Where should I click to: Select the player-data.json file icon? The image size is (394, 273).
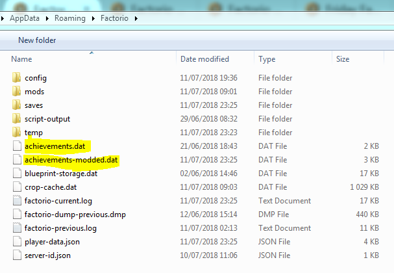pyautogui.click(x=16, y=242)
